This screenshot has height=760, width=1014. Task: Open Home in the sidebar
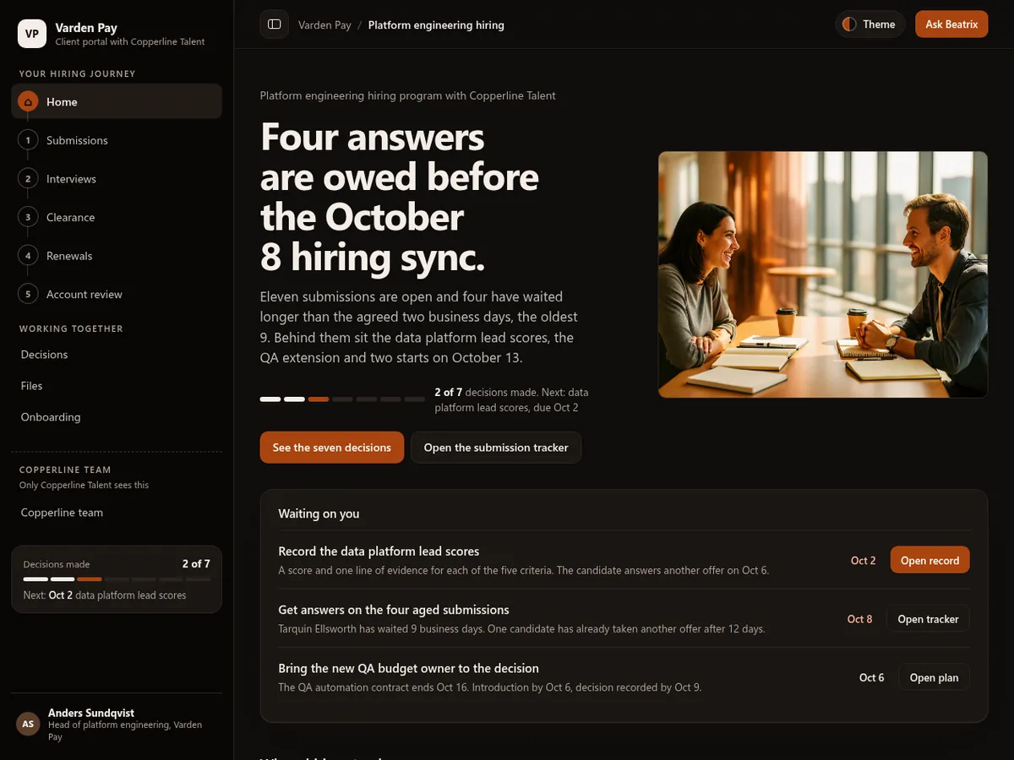(117, 101)
